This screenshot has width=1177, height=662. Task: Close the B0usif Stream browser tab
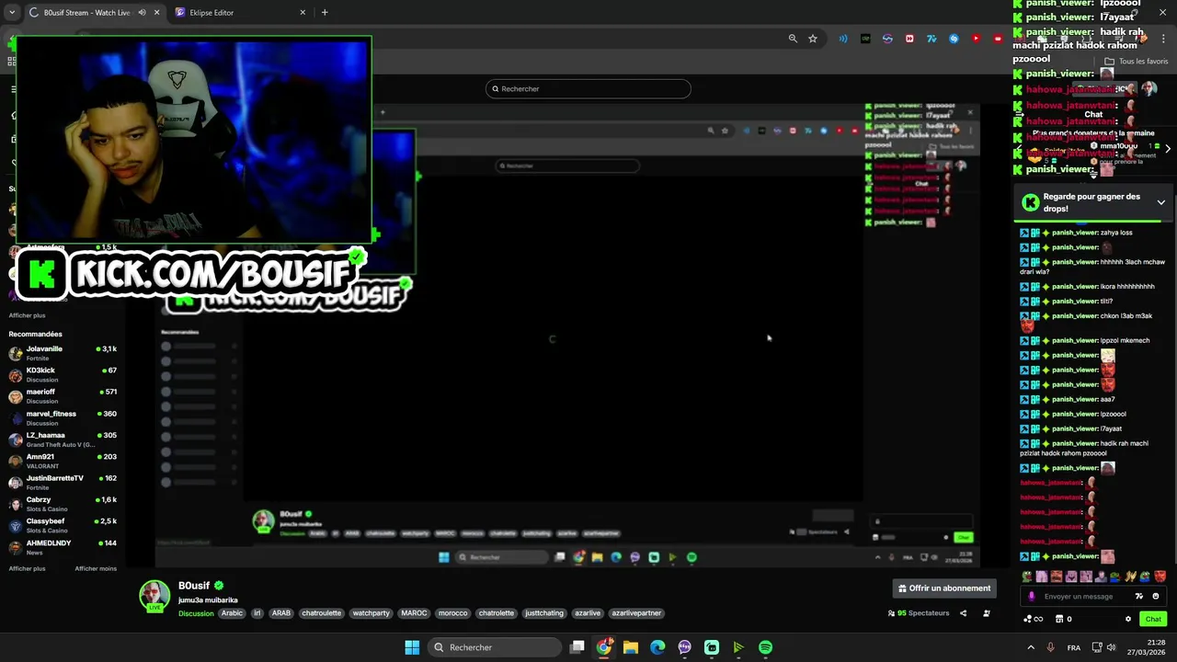156,13
